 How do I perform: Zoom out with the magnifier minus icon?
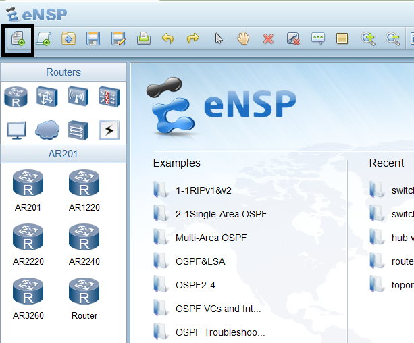(x=392, y=38)
